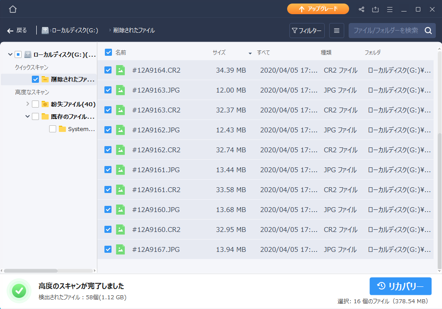Image resolution: width=442 pixels, height=309 pixels.
Task: Open the hamburger menu in title bar
Action: point(390,9)
